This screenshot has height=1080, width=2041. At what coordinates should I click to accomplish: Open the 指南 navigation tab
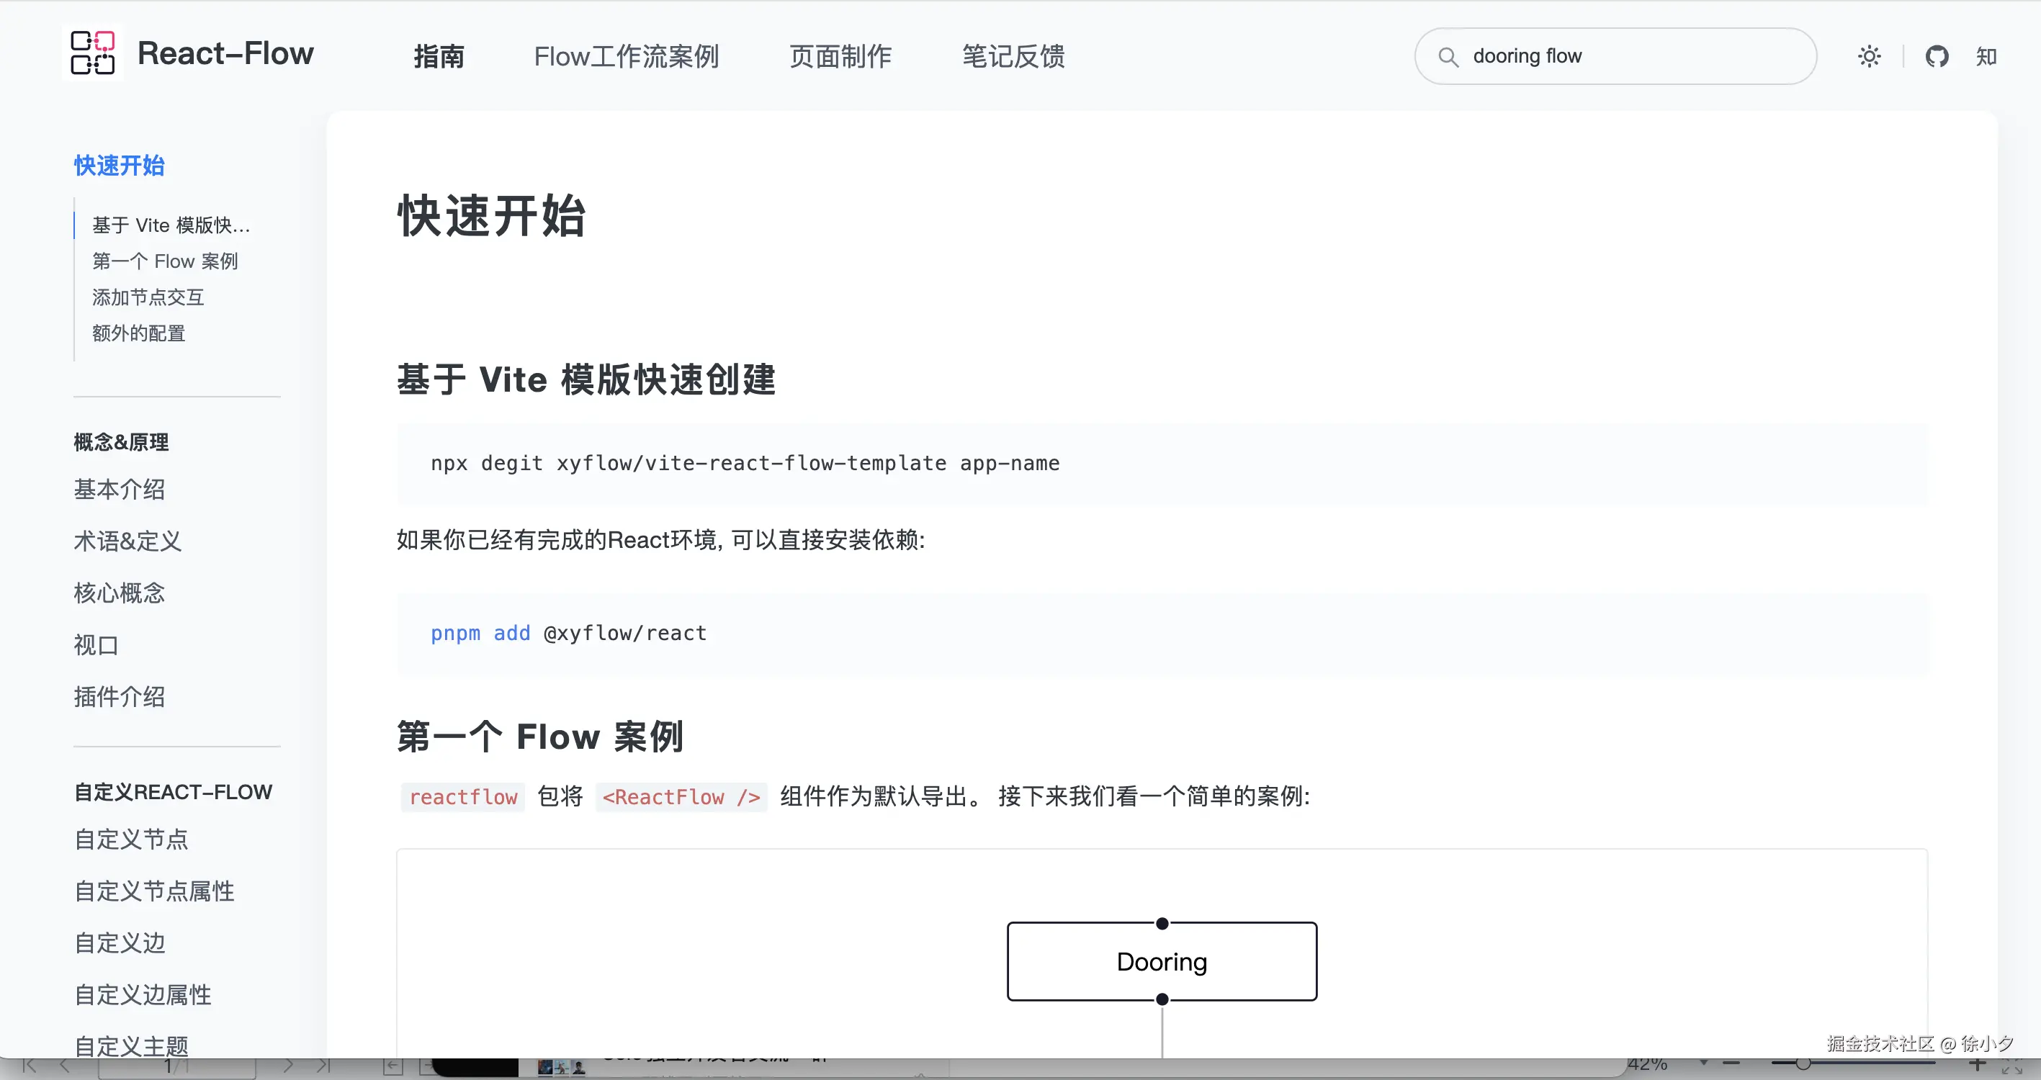[x=439, y=56]
